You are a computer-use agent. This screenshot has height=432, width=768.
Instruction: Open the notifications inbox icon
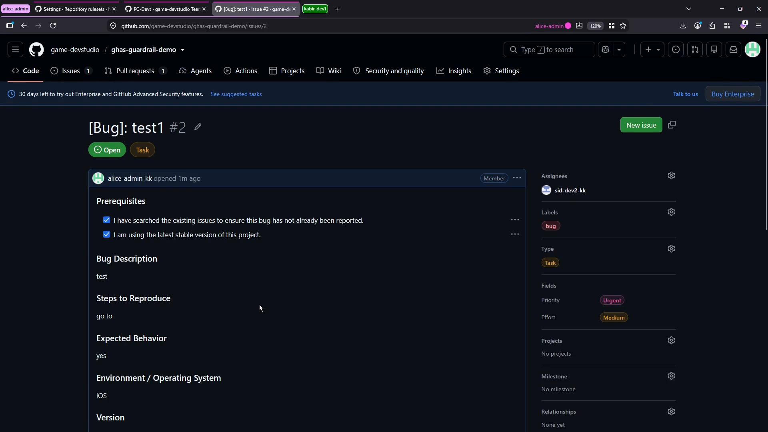pos(733,50)
